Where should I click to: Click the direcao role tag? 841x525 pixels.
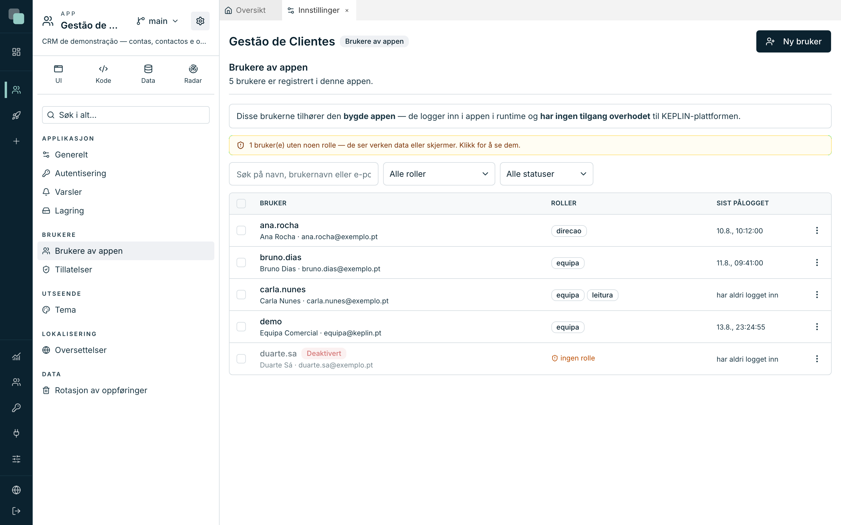point(569,231)
